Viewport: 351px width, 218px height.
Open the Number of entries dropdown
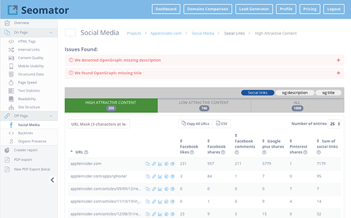tap(335, 124)
